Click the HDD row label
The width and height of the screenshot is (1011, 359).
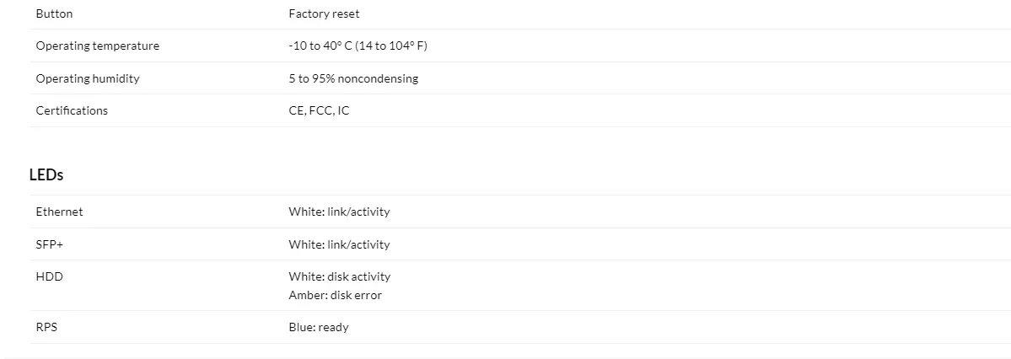(50, 277)
